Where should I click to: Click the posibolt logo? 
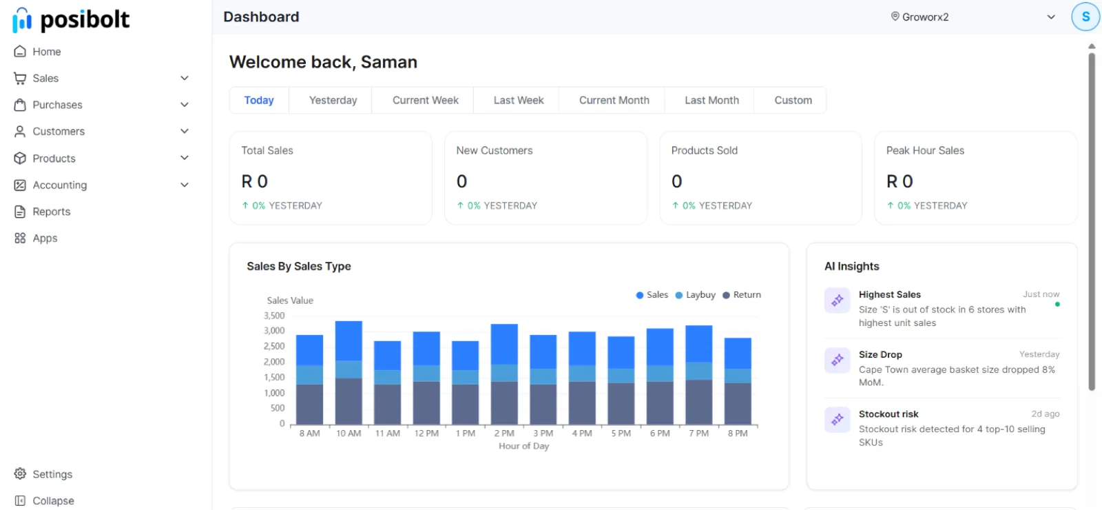click(x=71, y=20)
